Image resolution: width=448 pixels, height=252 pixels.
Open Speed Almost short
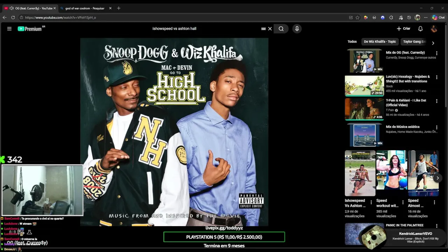pyautogui.click(x=423, y=173)
